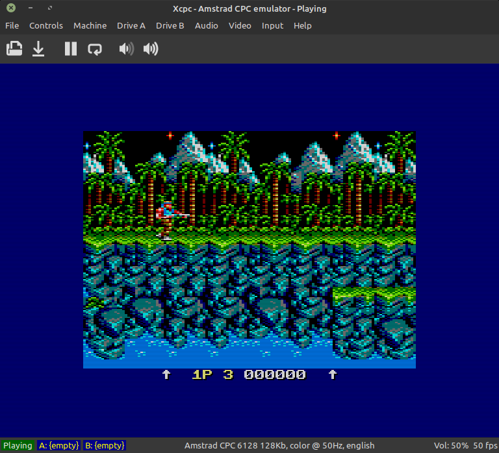Screen dimensions: 499x453
Task: Open the Input menu
Action: click(272, 26)
